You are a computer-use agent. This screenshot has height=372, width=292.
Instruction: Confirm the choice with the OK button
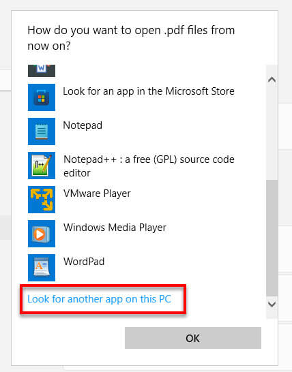click(193, 338)
